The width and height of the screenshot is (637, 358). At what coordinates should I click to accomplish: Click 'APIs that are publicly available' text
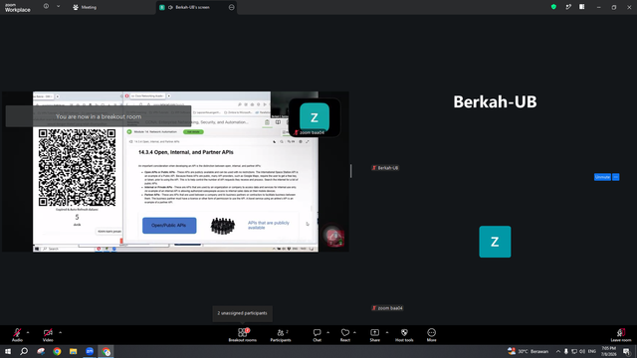[269, 226]
